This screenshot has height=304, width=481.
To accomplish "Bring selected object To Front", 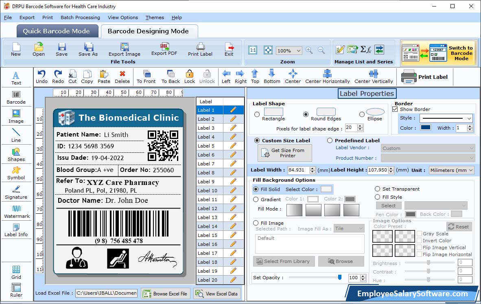I will click(146, 77).
